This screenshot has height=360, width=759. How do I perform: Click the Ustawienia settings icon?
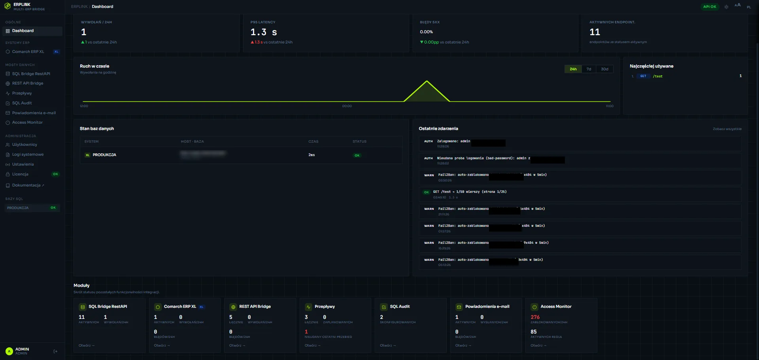pyautogui.click(x=8, y=164)
